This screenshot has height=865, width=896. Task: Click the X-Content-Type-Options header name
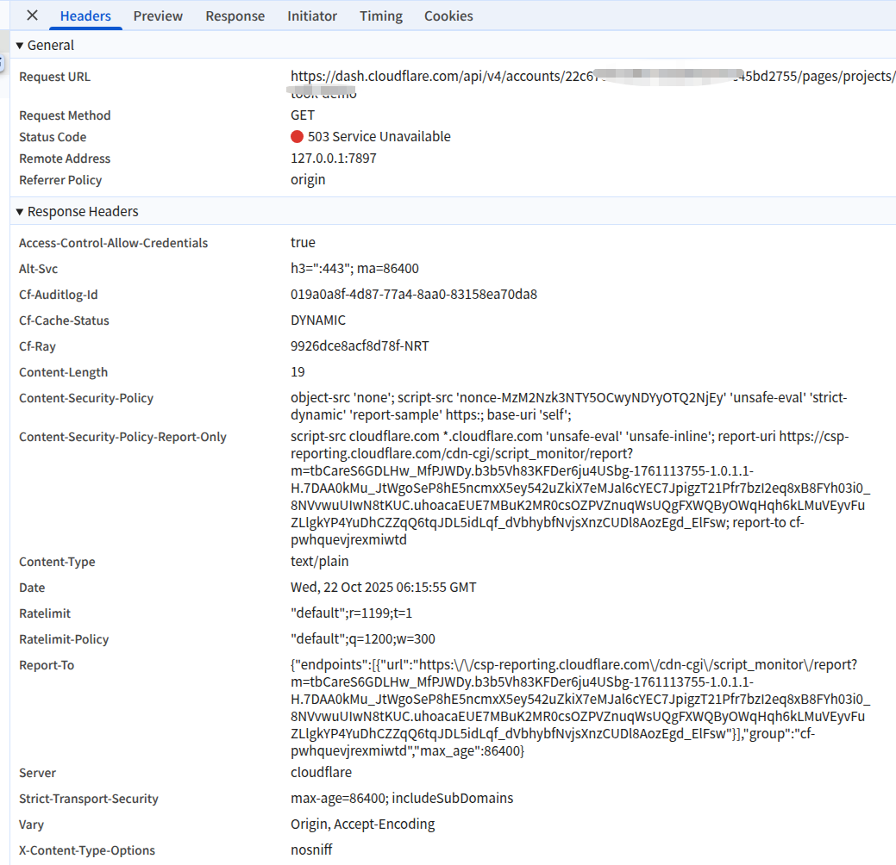pyautogui.click(x=87, y=850)
